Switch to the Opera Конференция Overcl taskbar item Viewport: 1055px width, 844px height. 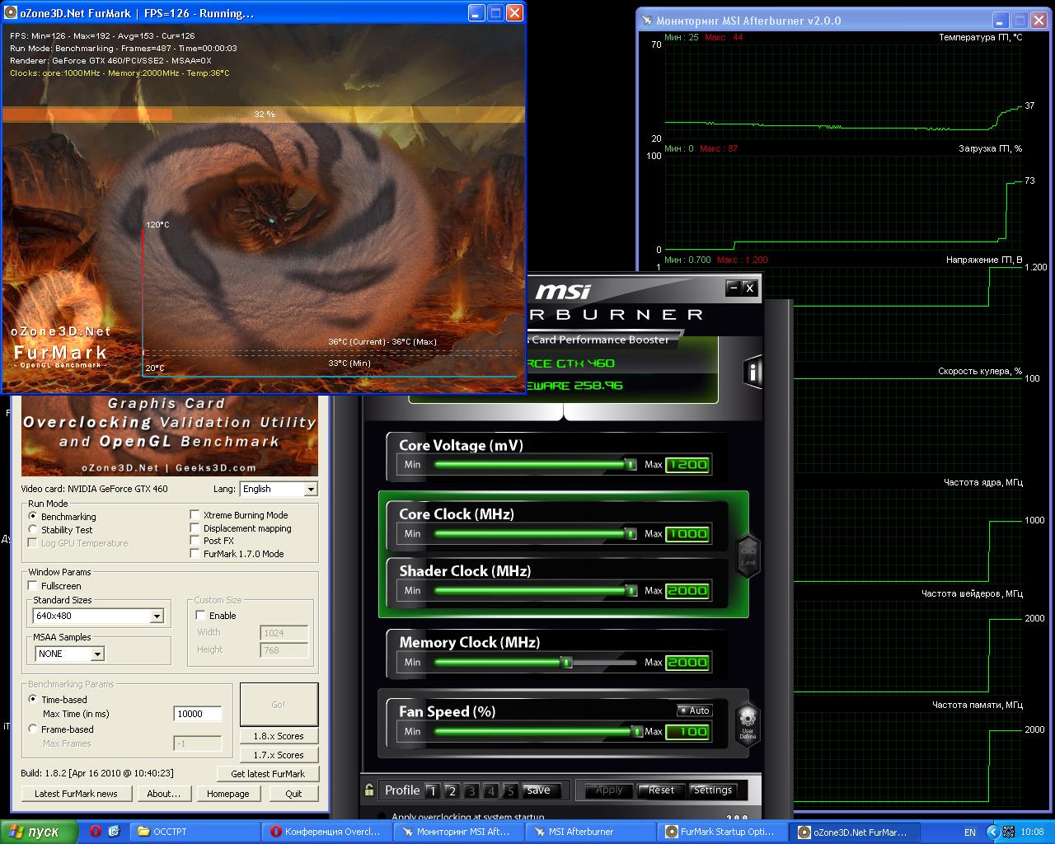[328, 832]
